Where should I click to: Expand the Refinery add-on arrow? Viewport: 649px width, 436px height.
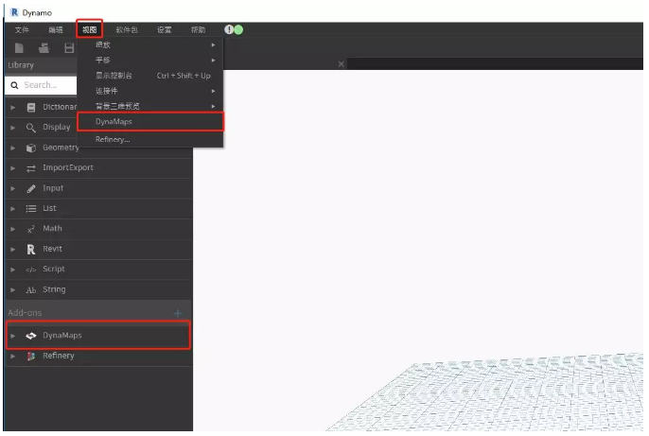[13, 357]
